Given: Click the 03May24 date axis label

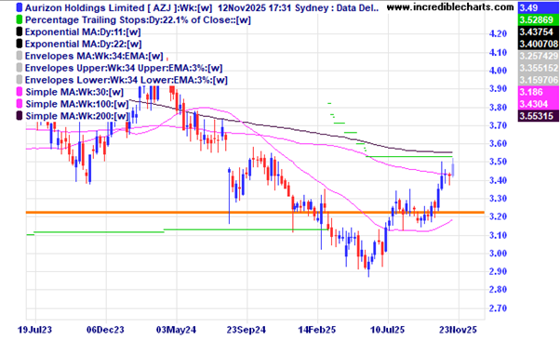Looking at the screenshot, I should (x=176, y=330).
